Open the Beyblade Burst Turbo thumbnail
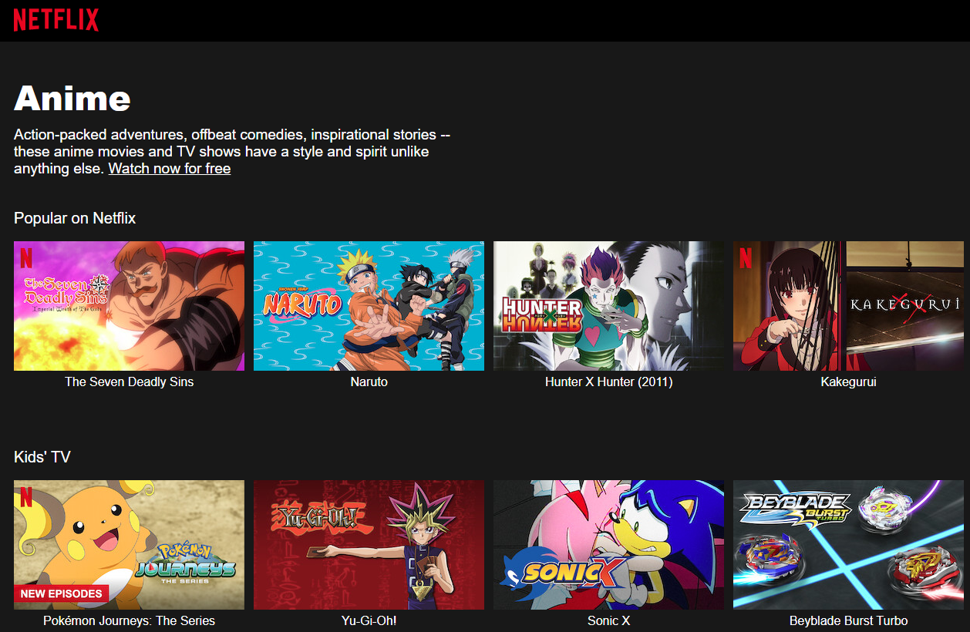 pos(848,545)
